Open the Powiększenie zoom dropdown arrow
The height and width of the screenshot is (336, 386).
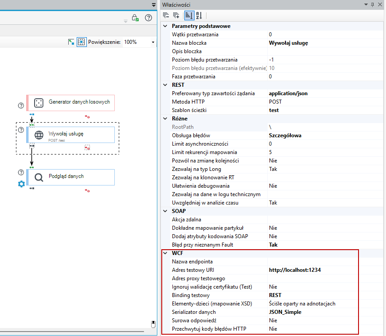pyautogui.click(x=153, y=42)
